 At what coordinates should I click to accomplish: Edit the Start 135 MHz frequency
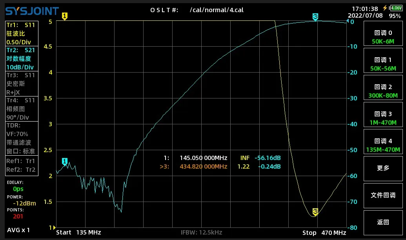click(x=78, y=232)
